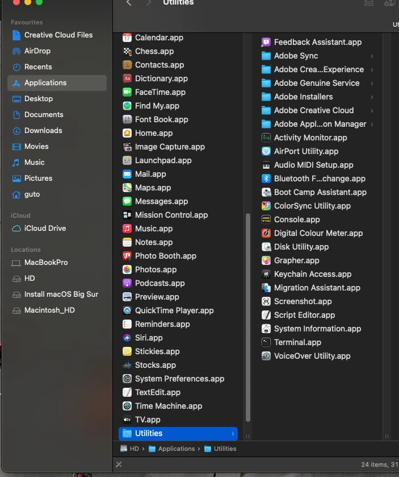This screenshot has height=477, width=399.
Task: Click the X icon in the status bar
Action: pyautogui.click(x=119, y=464)
